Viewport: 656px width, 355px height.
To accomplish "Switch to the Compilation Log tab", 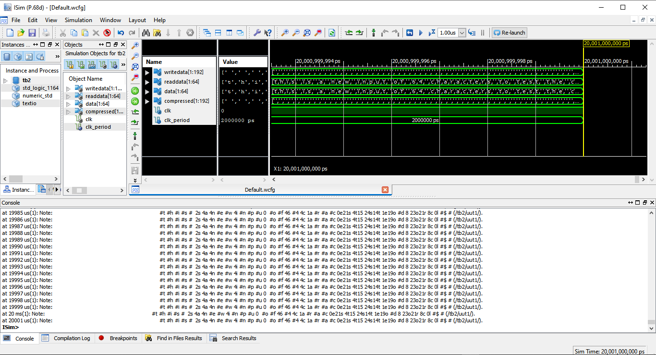I will tap(66, 338).
